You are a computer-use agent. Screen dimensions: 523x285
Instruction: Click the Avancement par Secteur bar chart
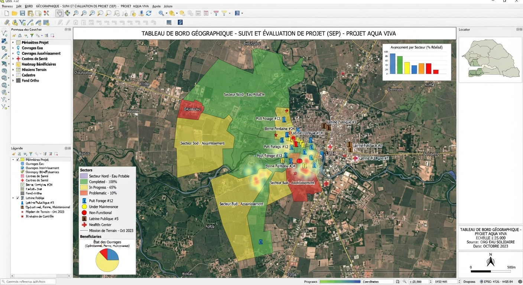(416, 62)
